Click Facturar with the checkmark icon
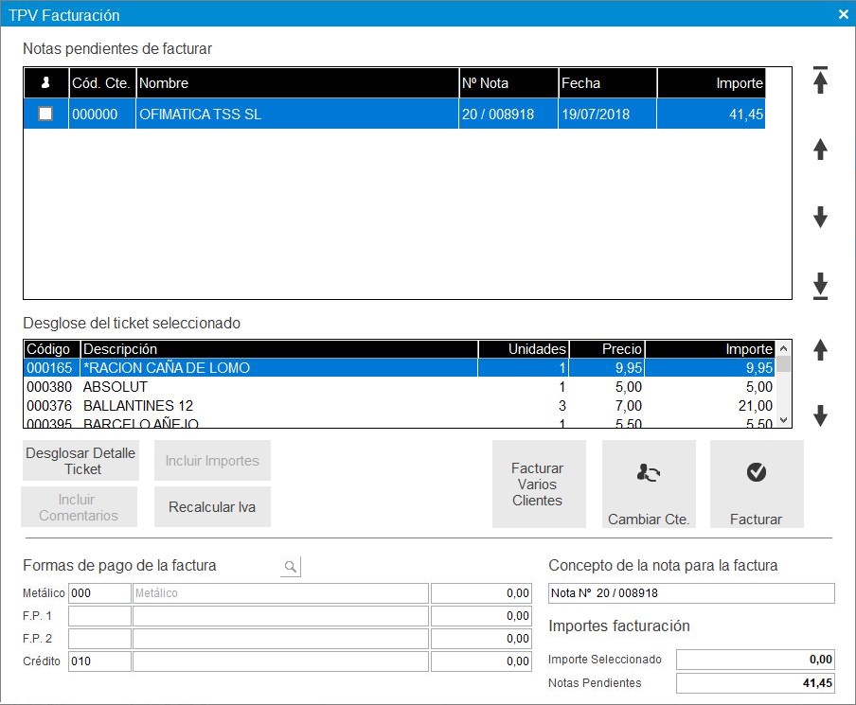The image size is (856, 705). click(x=756, y=484)
